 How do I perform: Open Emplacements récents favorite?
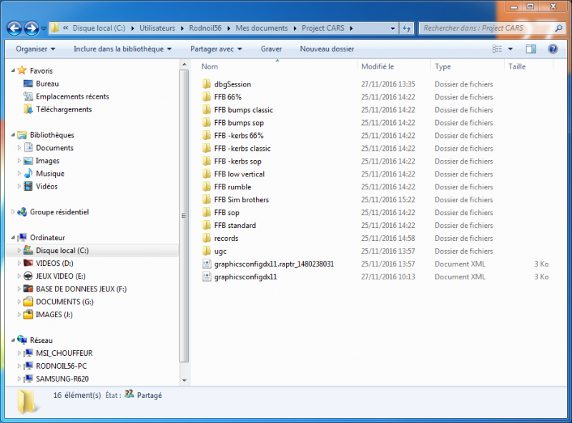point(72,96)
